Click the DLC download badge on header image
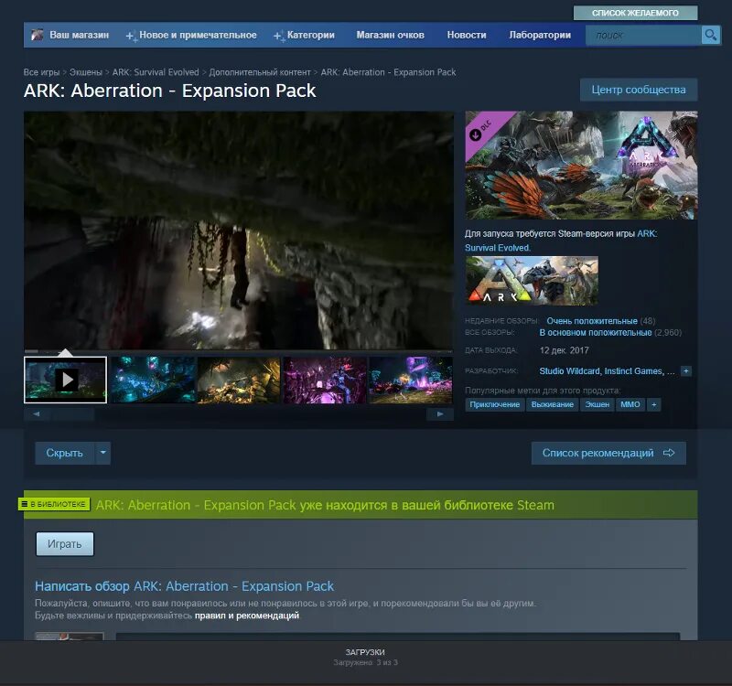 tap(475, 134)
